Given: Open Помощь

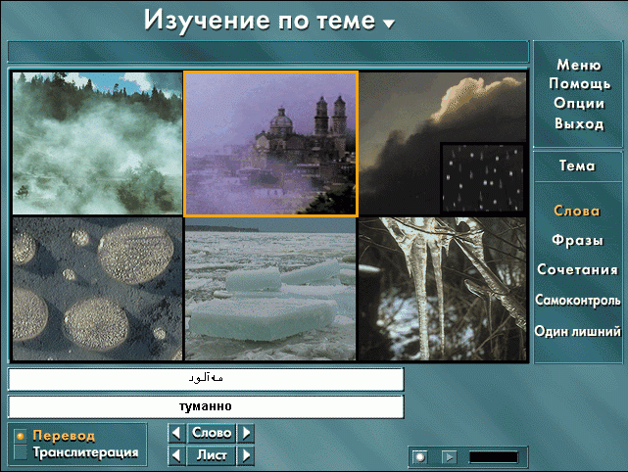Looking at the screenshot, I should tap(580, 83).
